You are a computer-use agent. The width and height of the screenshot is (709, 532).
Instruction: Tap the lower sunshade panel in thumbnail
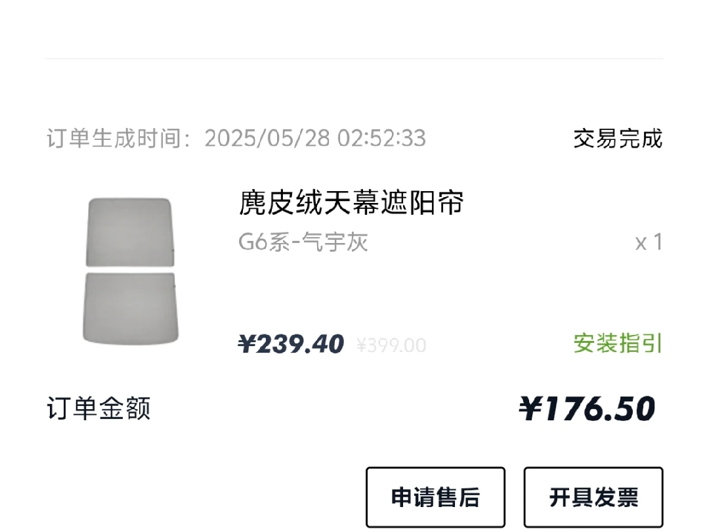coord(130,309)
